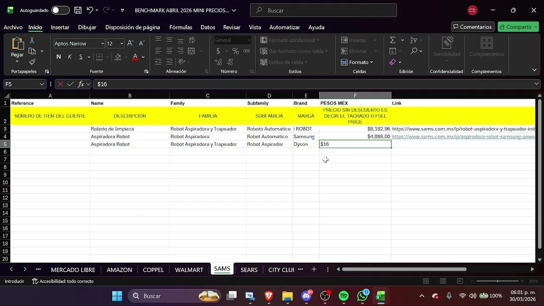Toggle middle vertical alignment
Viewport: 544px width, 306px height.
169,40
